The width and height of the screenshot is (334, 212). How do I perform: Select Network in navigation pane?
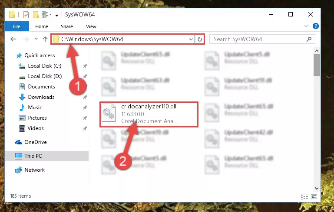[34, 170]
